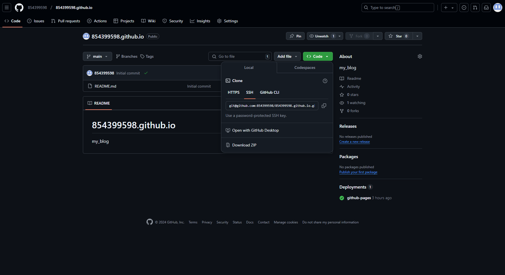Pin the repository to profile

295,36
